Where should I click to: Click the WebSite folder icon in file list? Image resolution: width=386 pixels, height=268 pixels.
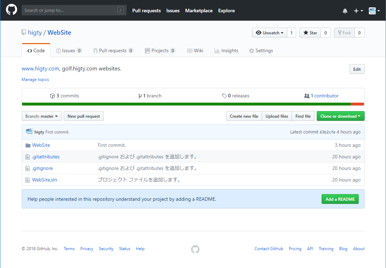point(28,145)
